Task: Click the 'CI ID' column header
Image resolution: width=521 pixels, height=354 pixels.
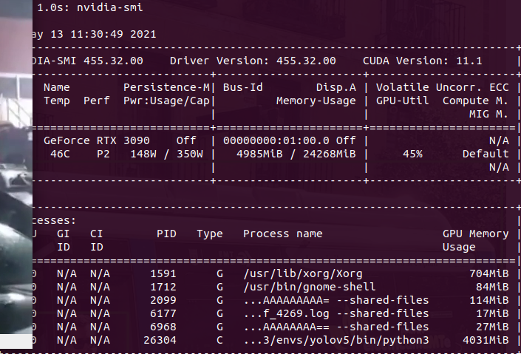Action: click(x=97, y=240)
